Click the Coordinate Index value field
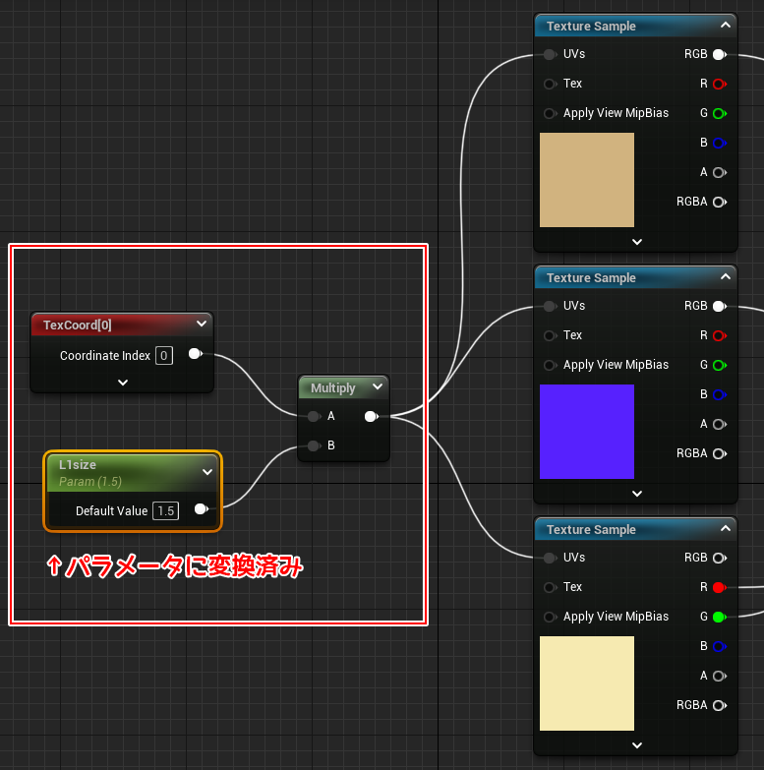Image resolution: width=764 pixels, height=770 pixels. coord(164,355)
